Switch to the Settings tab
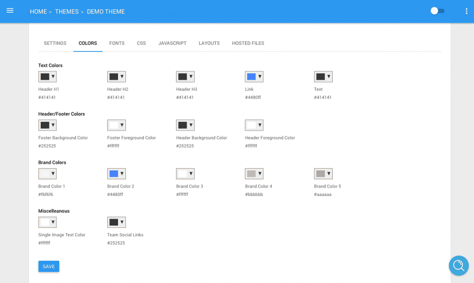Screen dimensions: 474x283 click(55, 43)
